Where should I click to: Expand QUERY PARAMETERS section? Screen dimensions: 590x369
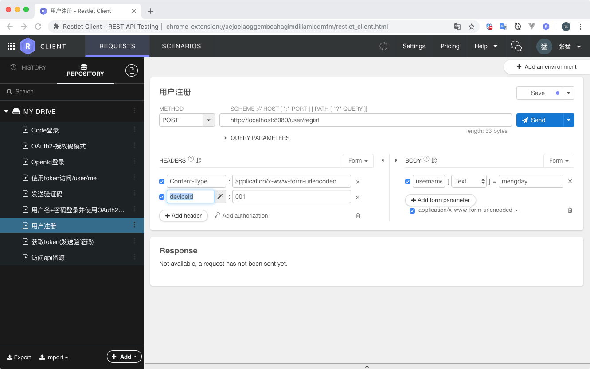257,138
